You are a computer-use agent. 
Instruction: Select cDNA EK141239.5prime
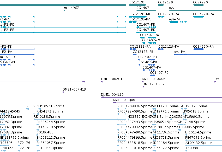pyautogui.click(x=51, y=127)
